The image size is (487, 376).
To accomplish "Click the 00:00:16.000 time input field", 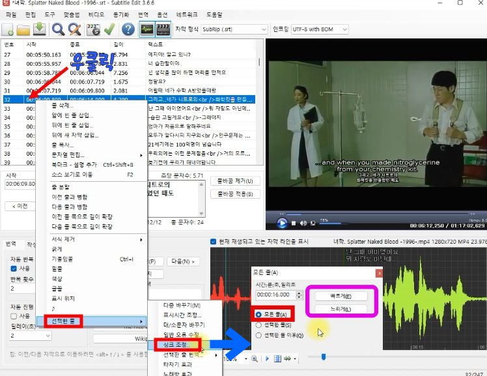I will tap(275, 295).
